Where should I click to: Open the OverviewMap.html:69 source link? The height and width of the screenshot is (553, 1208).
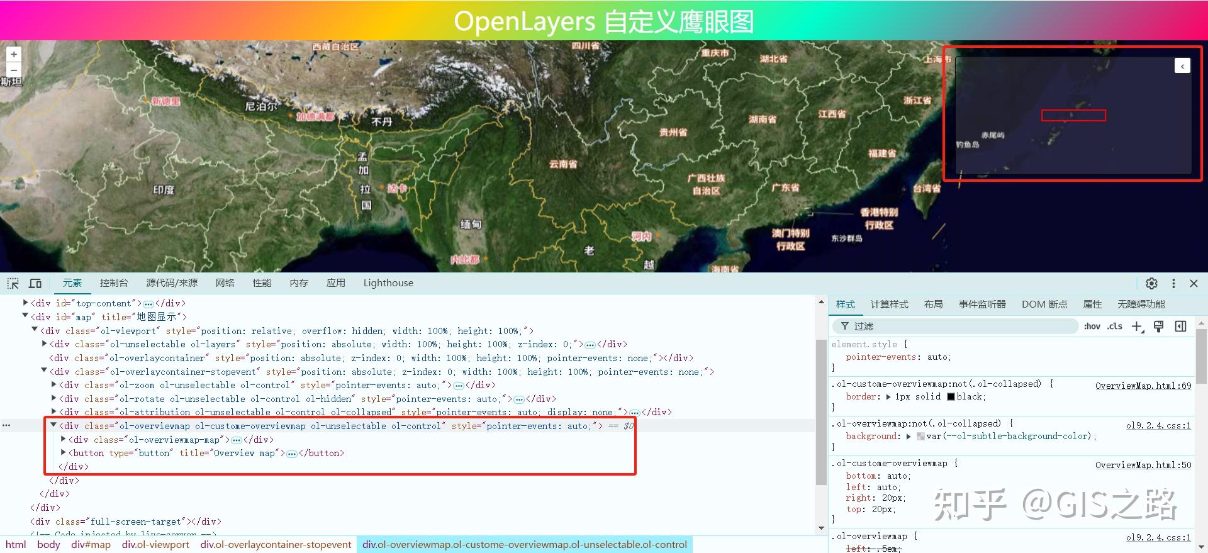(1143, 386)
